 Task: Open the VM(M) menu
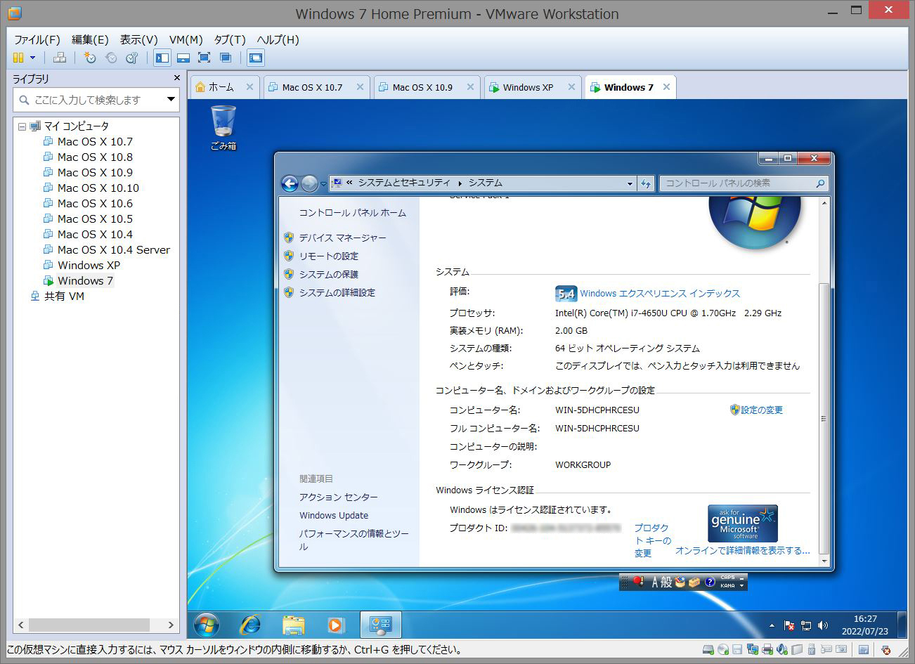pos(186,39)
